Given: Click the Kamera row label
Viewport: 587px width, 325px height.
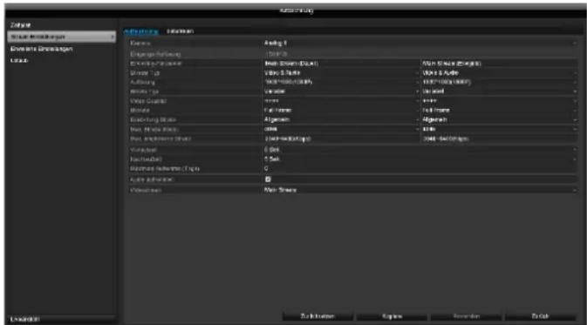Looking at the screenshot, I should [x=140, y=44].
